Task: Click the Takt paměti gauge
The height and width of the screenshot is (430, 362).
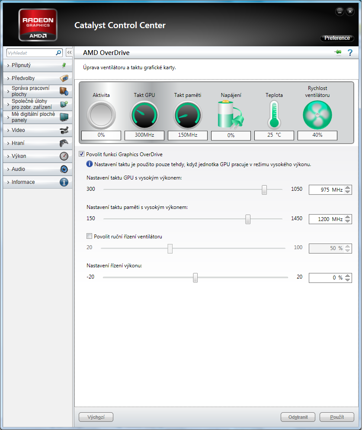Action: point(188,115)
